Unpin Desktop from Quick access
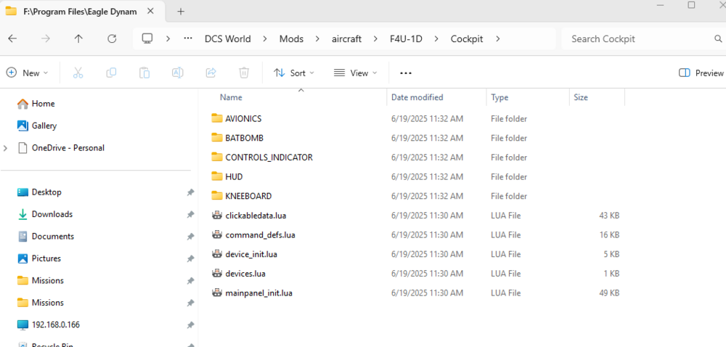This screenshot has height=347, width=726. [x=190, y=192]
